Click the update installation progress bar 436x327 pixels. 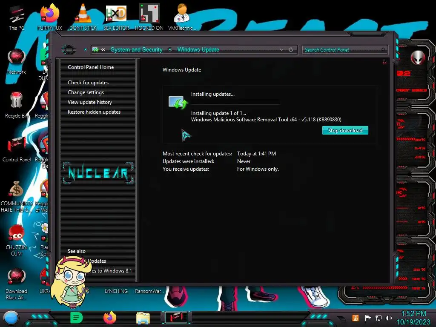pos(235,102)
